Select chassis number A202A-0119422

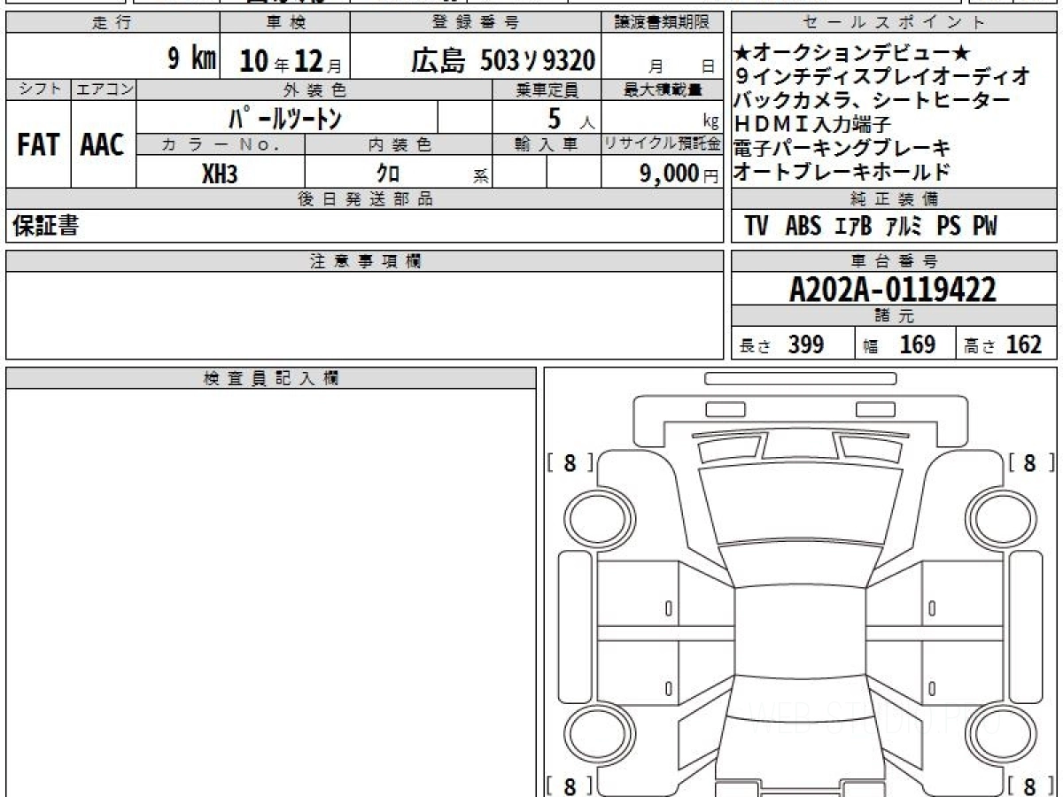tap(893, 289)
